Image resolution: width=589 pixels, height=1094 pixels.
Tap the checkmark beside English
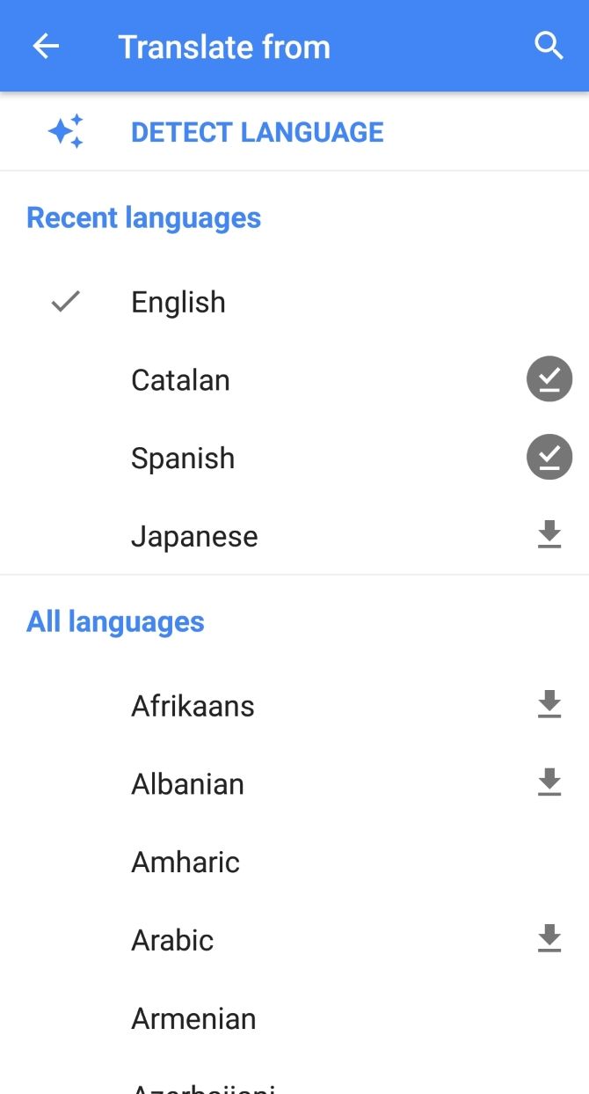(65, 302)
